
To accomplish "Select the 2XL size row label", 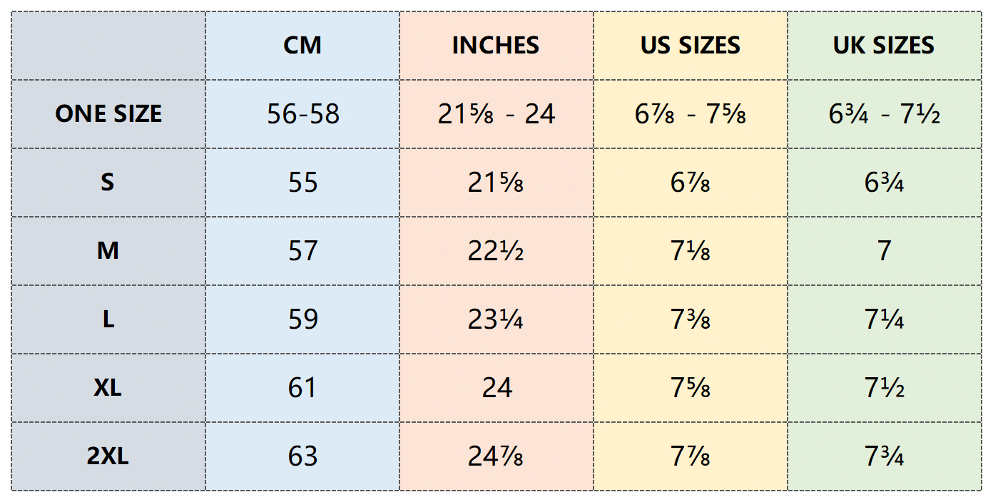I will point(108,456).
